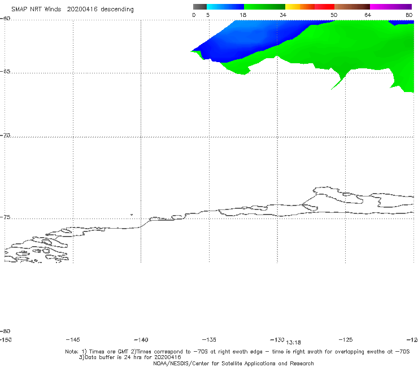Click the -140 longitude axis label
The image size is (418, 367).
point(141,340)
